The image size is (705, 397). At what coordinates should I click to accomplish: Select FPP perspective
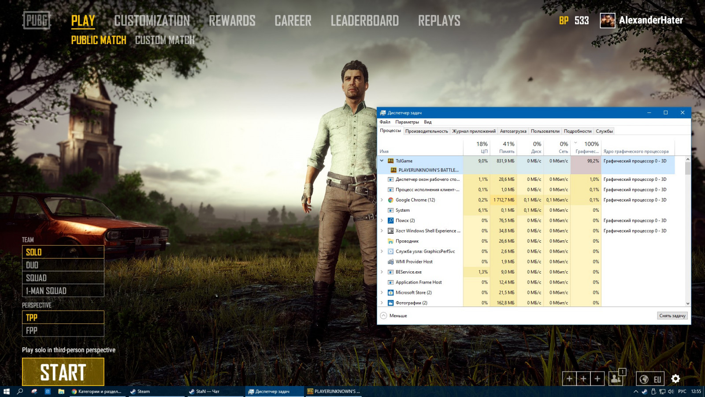(63, 330)
